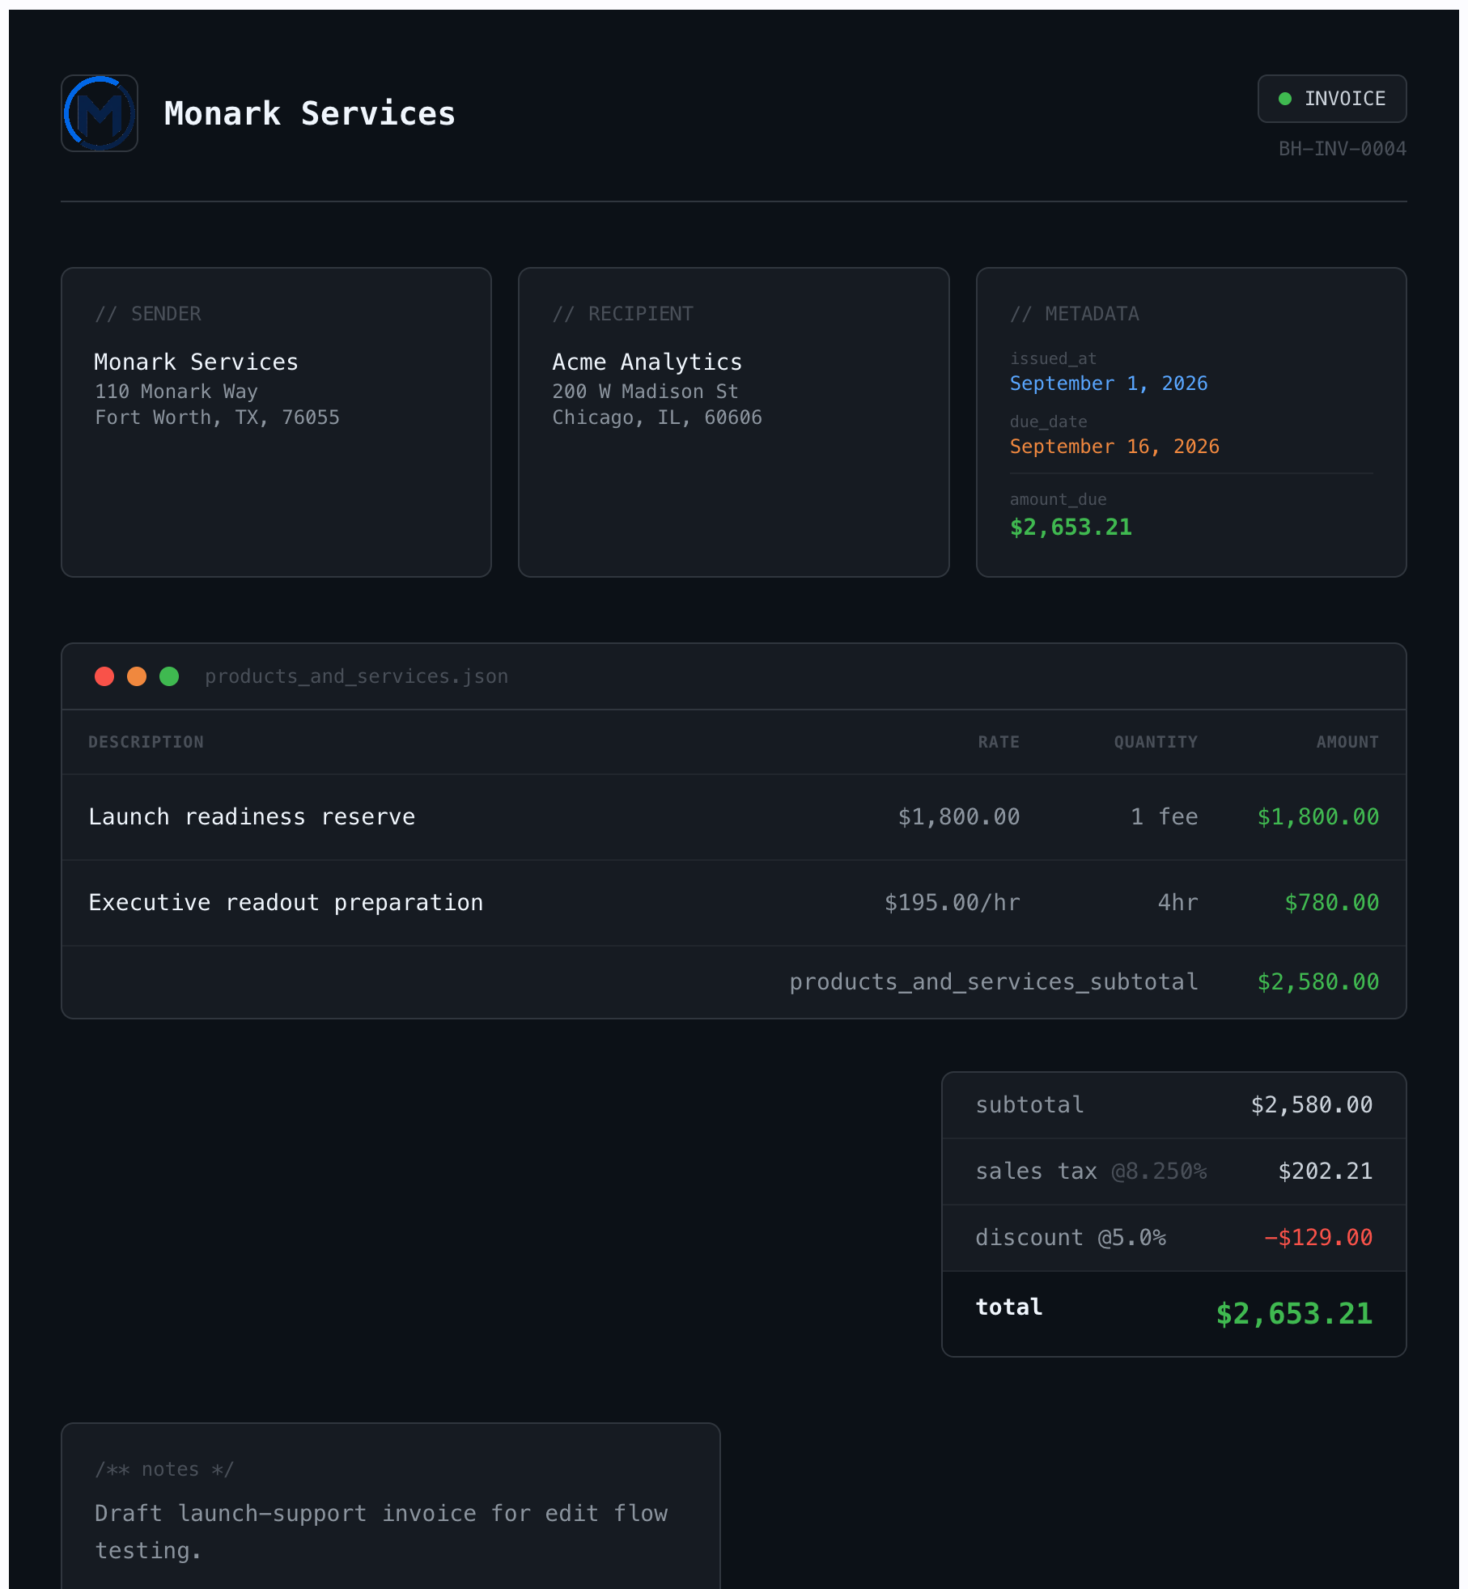Click the green window dot in products panel
Screen dimensions: 1468x1589
(x=169, y=676)
